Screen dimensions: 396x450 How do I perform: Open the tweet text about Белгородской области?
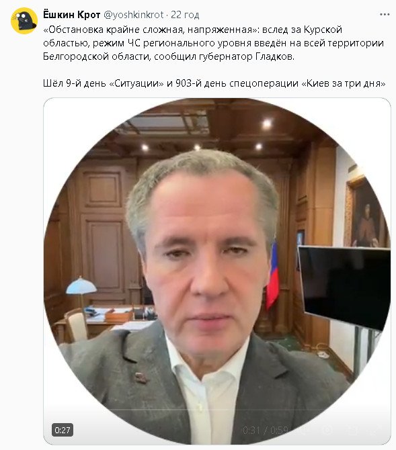click(x=214, y=43)
